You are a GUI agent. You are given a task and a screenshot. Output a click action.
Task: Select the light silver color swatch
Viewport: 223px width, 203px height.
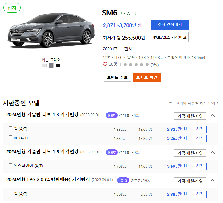coord(44,66)
